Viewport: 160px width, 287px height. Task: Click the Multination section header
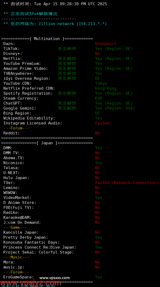click(x=47, y=39)
